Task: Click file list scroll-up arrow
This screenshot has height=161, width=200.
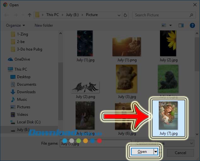Action: click(x=197, y=33)
